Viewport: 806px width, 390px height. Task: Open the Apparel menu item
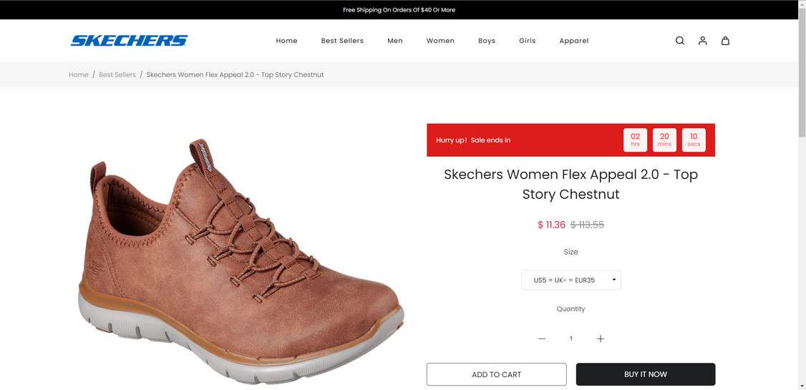[574, 41]
